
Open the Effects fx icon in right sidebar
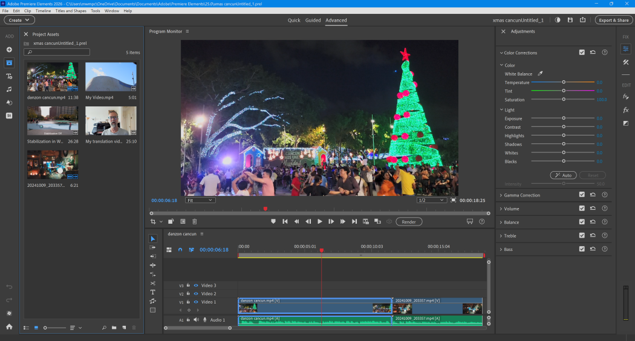coord(626,110)
